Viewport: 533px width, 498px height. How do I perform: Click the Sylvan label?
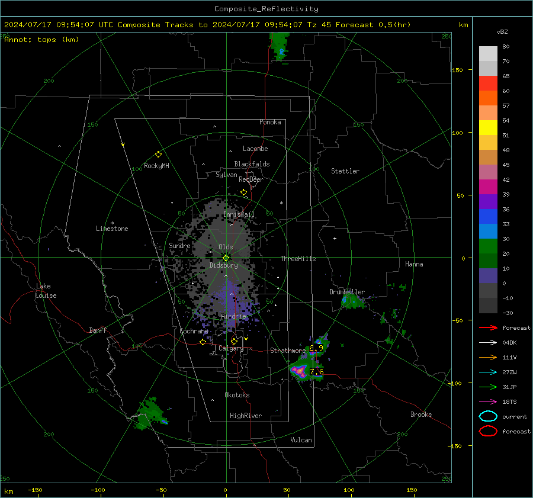pyautogui.click(x=226, y=175)
